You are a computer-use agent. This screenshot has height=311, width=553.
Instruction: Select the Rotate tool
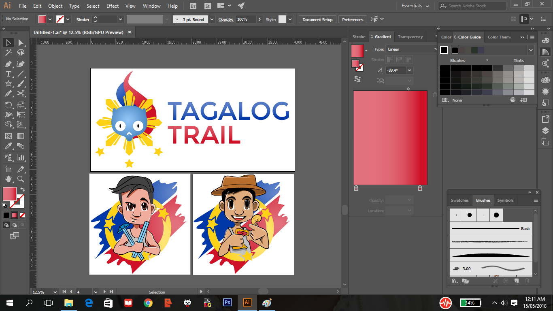click(x=8, y=105)
